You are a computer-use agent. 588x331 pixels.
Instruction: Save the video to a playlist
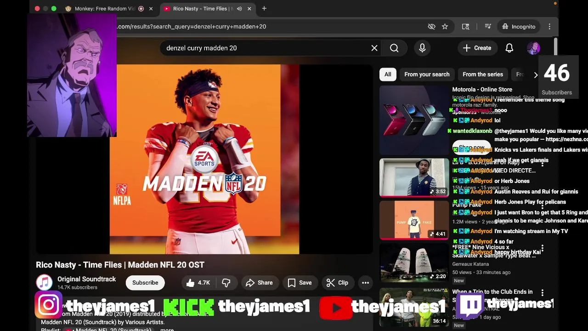[x=300, y=283]
